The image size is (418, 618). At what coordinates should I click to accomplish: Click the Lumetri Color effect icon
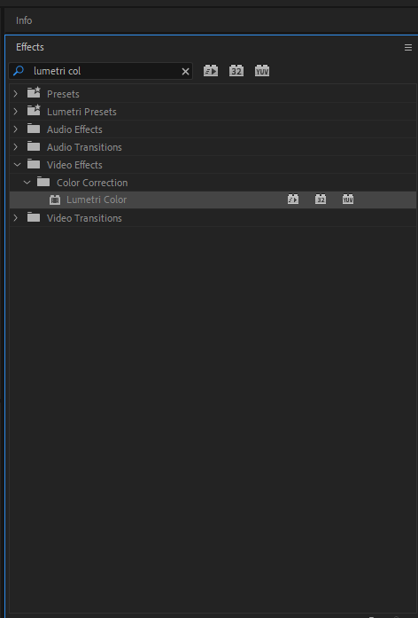(55, 199)
